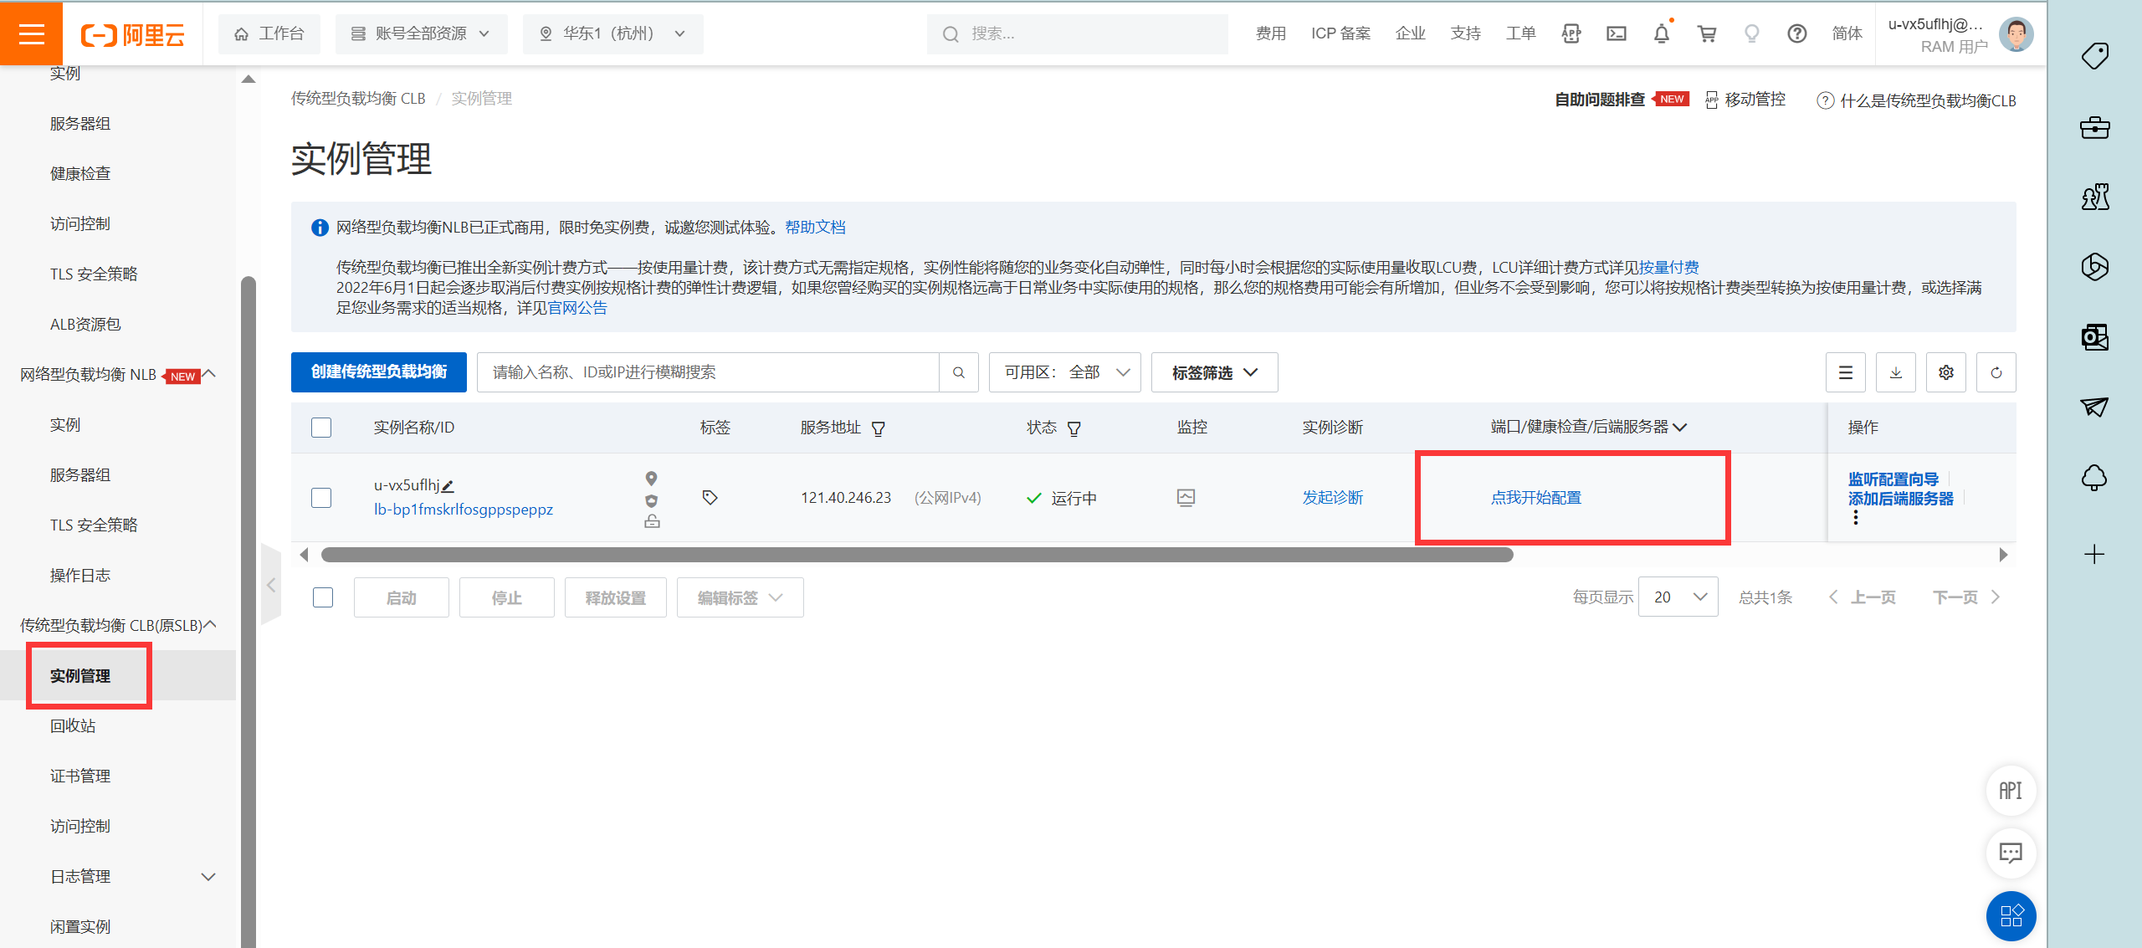The width and height of the screenshot is (2142, 948).
Task: Open the monitoring chart icon
Action: click(1186, 498)
